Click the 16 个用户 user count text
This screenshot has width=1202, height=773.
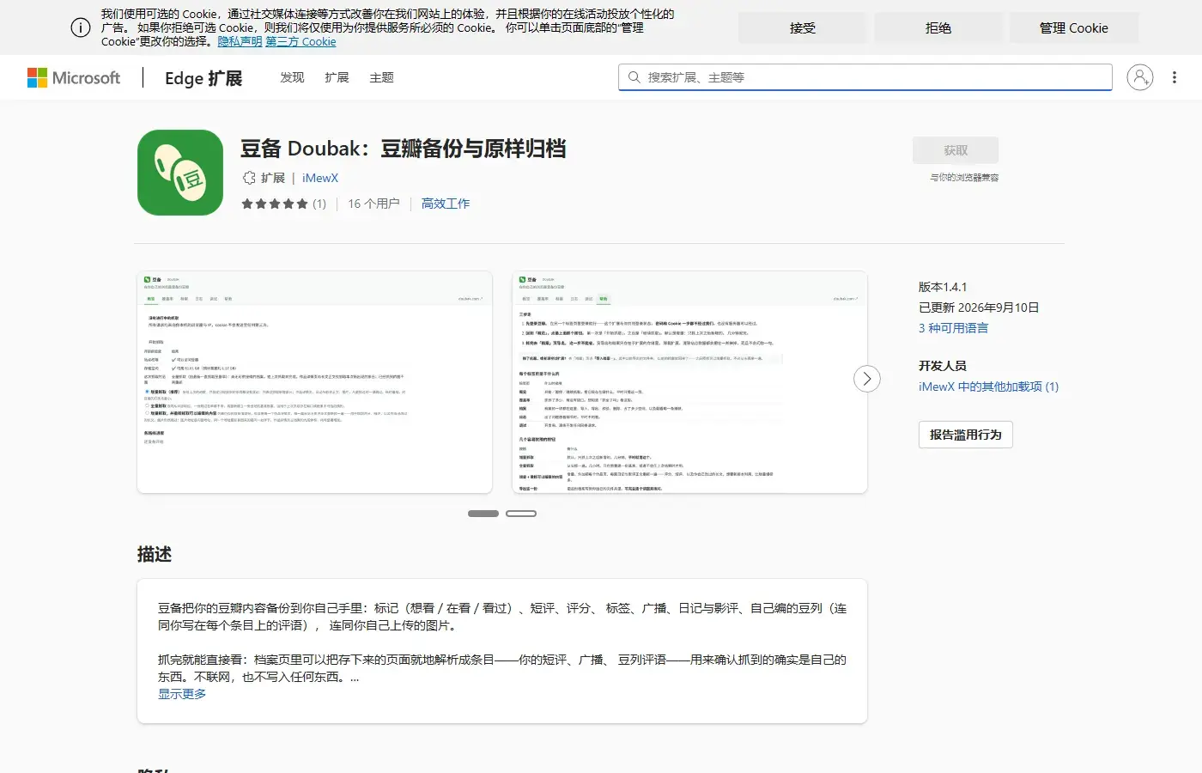[x=373, y=204]
